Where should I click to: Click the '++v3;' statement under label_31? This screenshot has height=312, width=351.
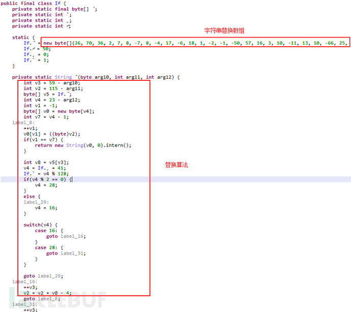31,310
